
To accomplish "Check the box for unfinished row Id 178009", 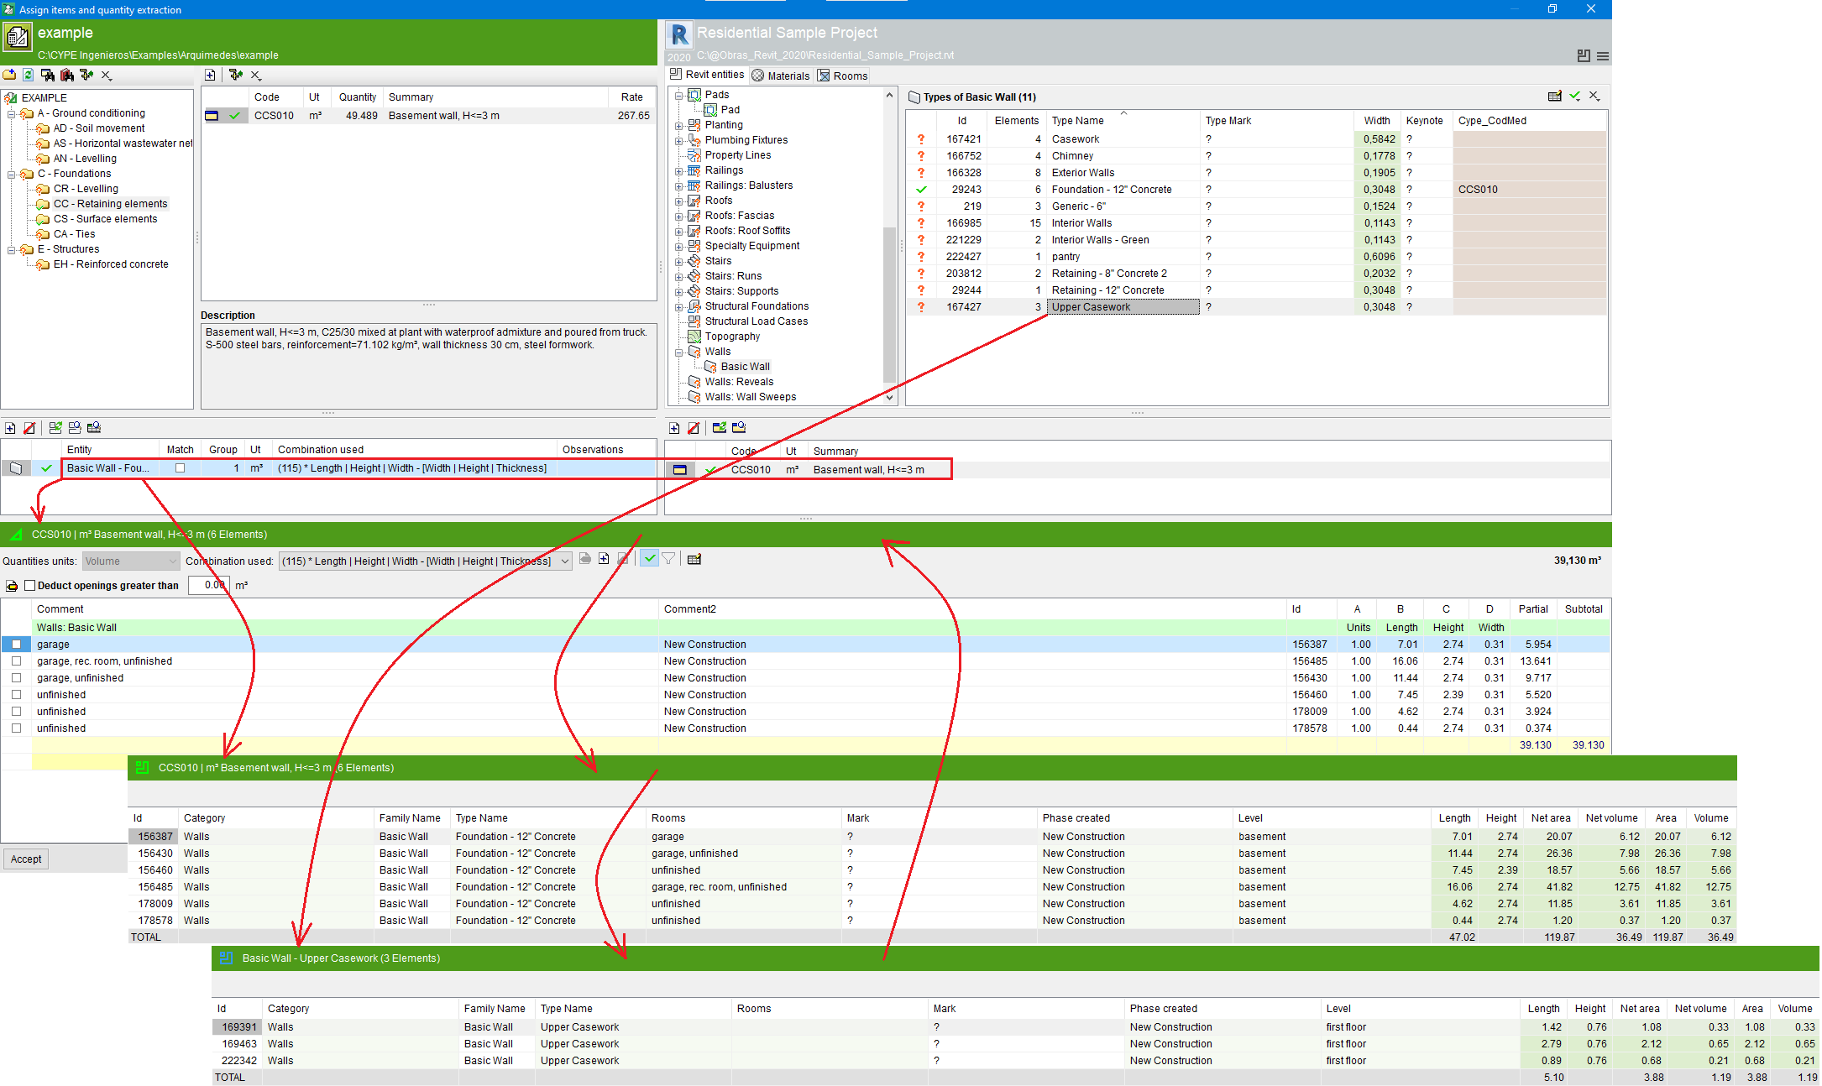I will (16, 712).
